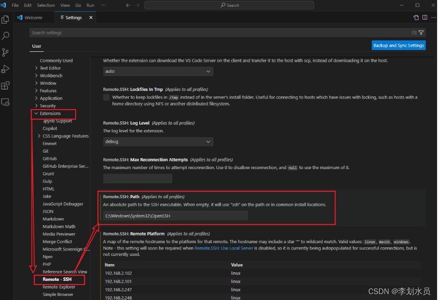438x300 pixels.
Task: Select Merge Conflict settings
Action: click(x=57, y=242)
